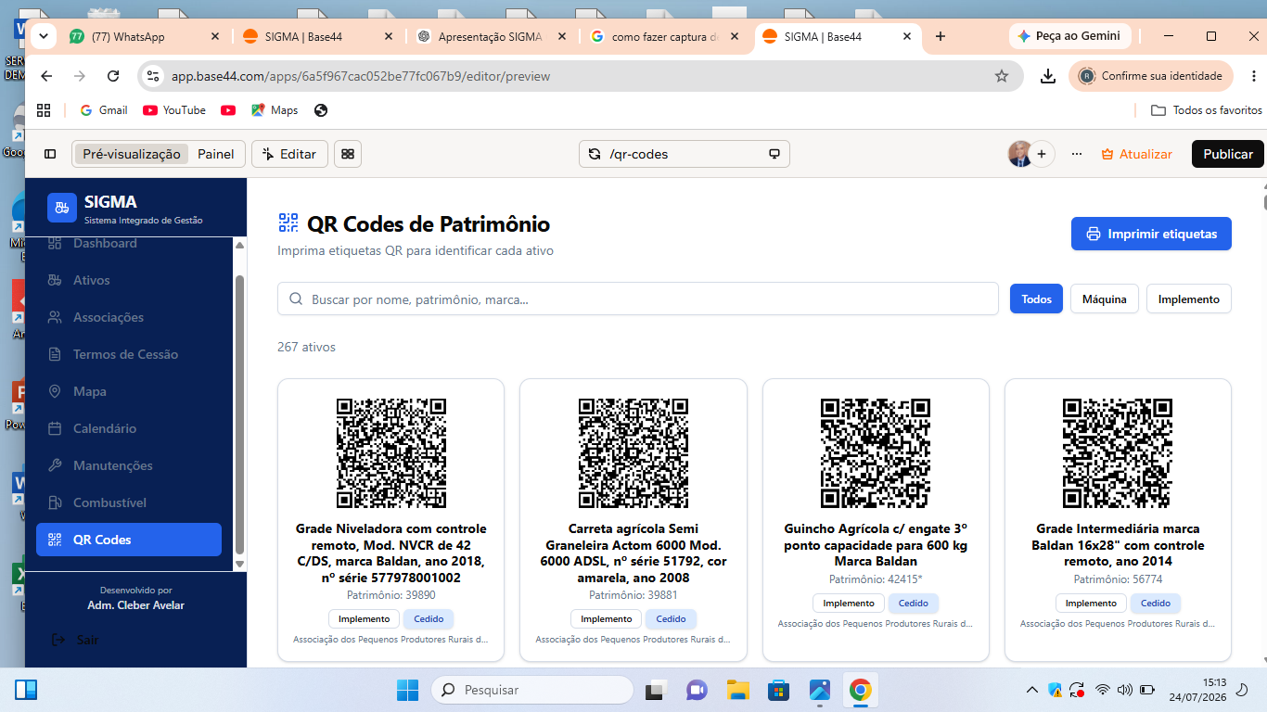Viewport: 1267px width, 712px height.
Task: Click Confirme sua identidade button
Action: point(1151,76)
